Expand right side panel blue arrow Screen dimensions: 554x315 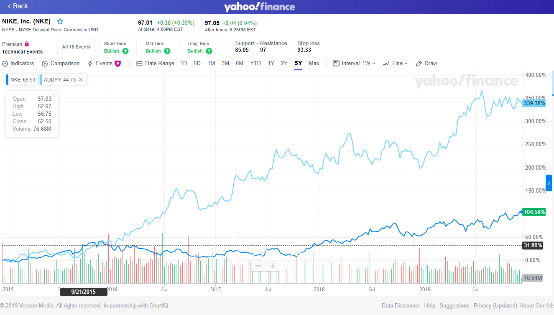549,183
